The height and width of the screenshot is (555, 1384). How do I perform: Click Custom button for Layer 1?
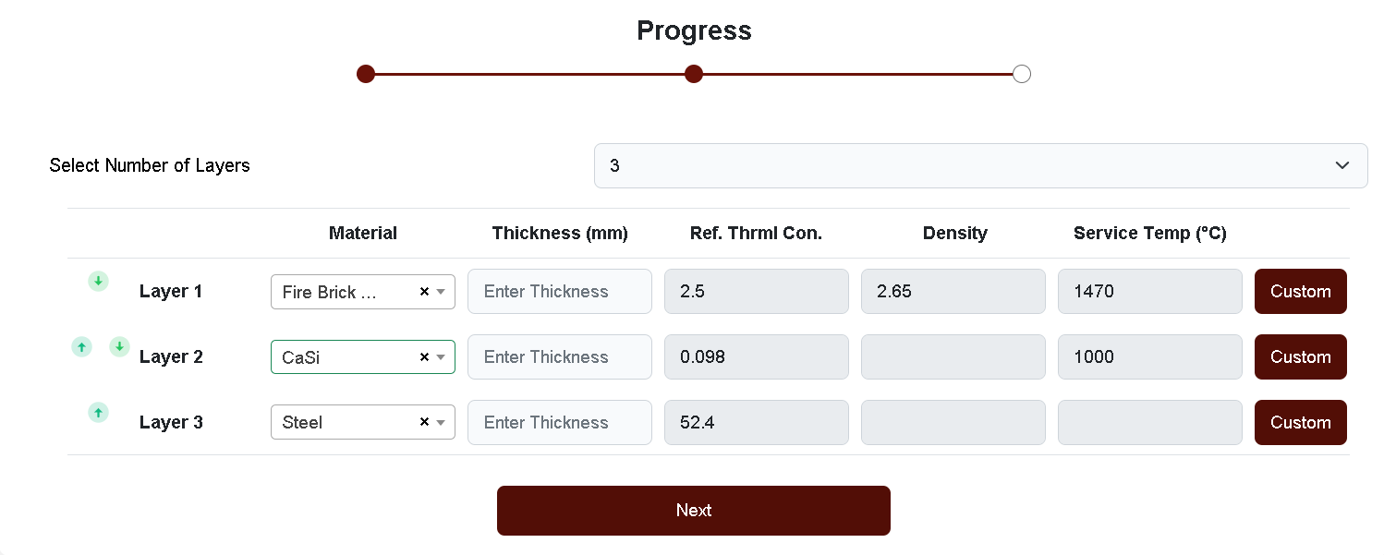1300,292
